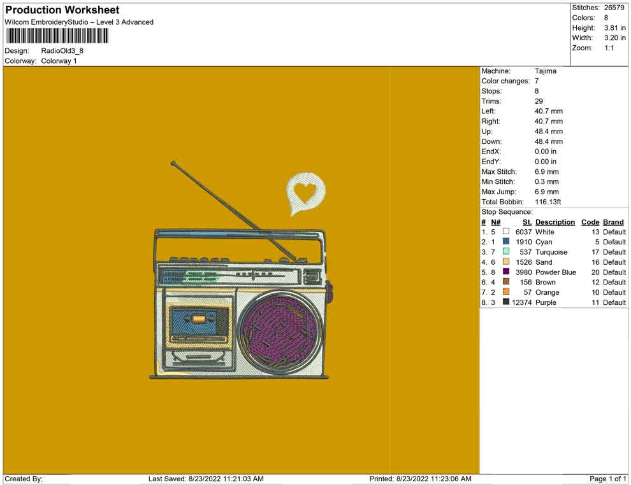Viewport: 631px width, 485px height.
Task: Click the 'Stop Sequence:' label
Action: (507, 212)
